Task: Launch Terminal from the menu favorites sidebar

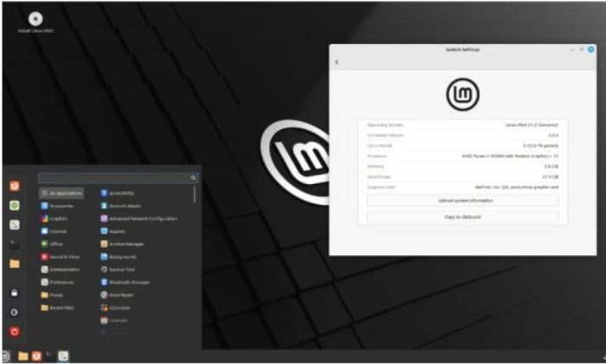Action: tap(15, 244)
